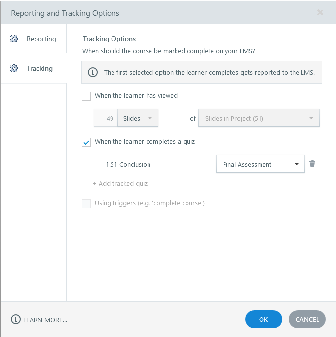Open the Final Assessment dropdown

tap(260, 164)
